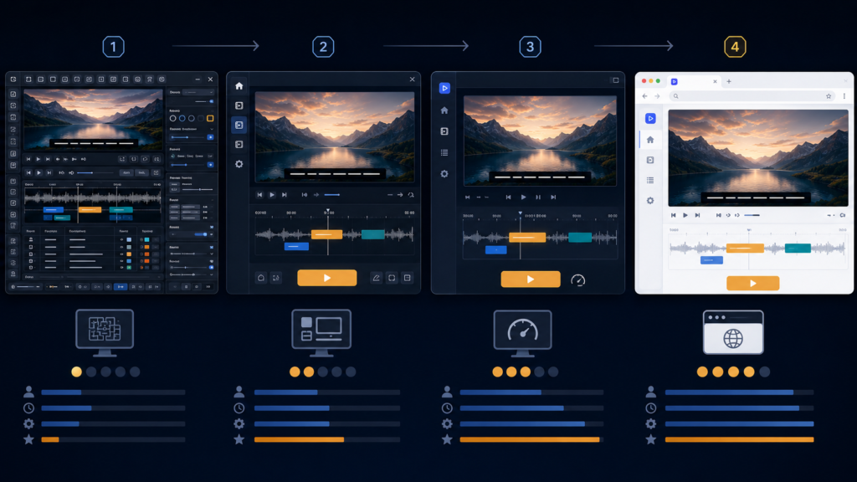Screen dimensions: 857x482
Task: Select the blue clip on window 3's timeline
Action: click(x=495, y=249)
